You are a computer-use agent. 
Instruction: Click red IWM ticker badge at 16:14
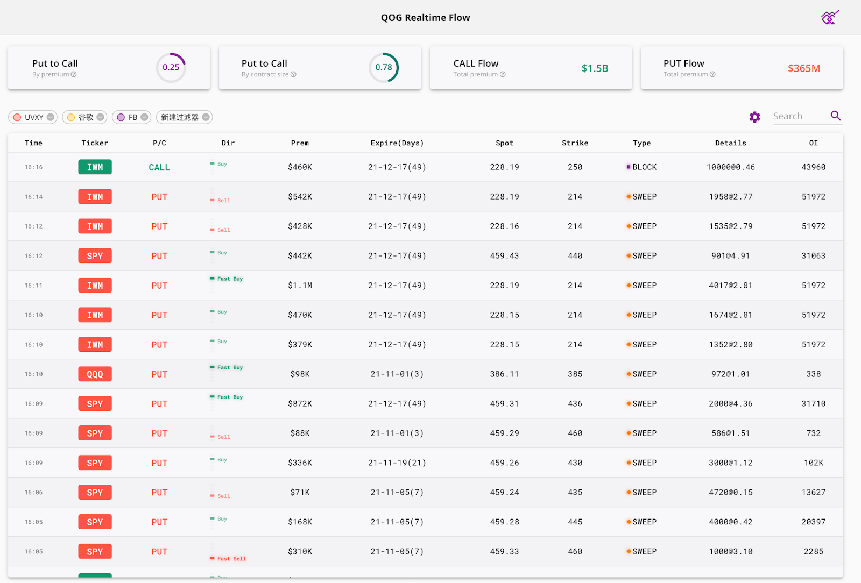[95, 197]
